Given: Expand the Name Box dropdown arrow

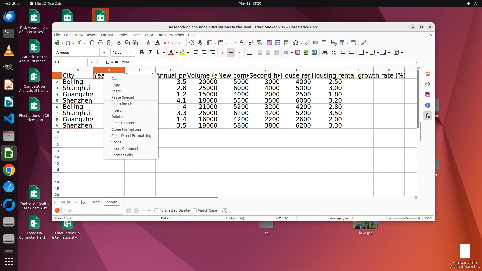Looking at the screenshot, I should pyautogui.click(x=92, y=62).
